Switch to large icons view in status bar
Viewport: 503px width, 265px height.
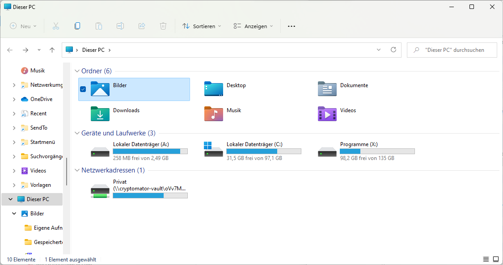(x=496, y=259)
